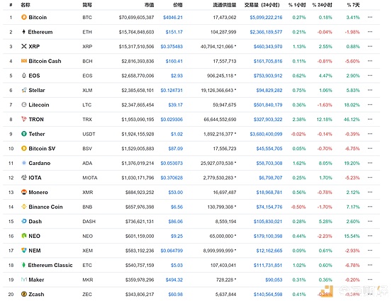The image size is (392, 301).
Task: Click the Zcash logo icon
Action: point(24,294)
